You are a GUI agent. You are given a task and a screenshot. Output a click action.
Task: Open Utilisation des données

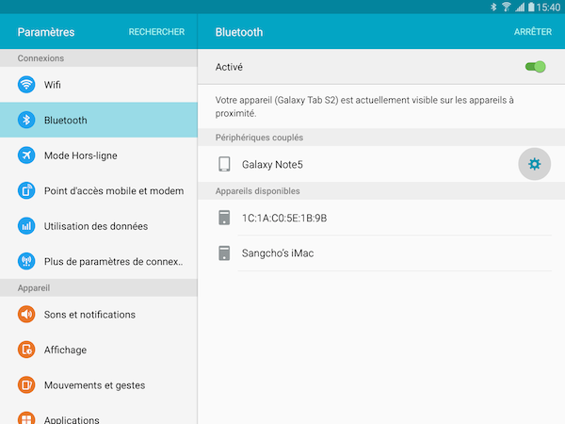[99, 226]
